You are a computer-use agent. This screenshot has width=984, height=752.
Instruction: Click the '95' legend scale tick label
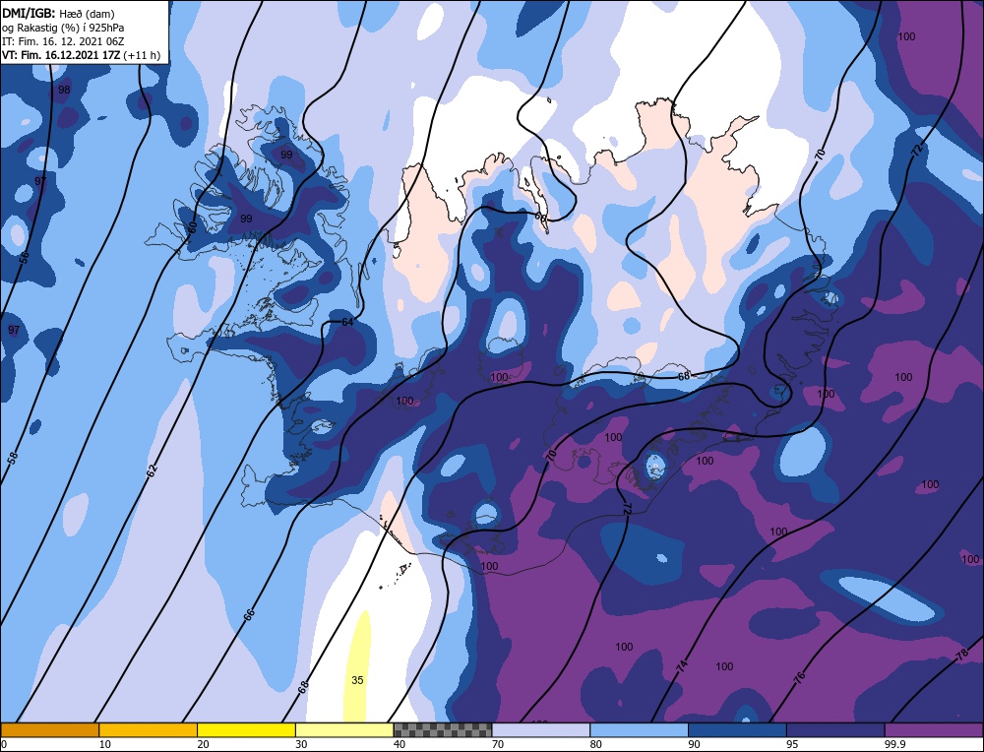click(792, 744)
